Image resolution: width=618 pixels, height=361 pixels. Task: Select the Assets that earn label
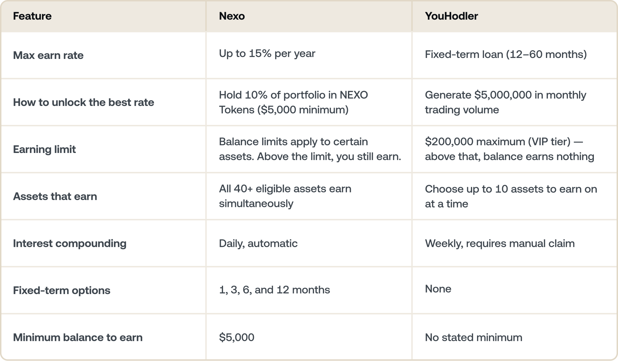(55, 196)
